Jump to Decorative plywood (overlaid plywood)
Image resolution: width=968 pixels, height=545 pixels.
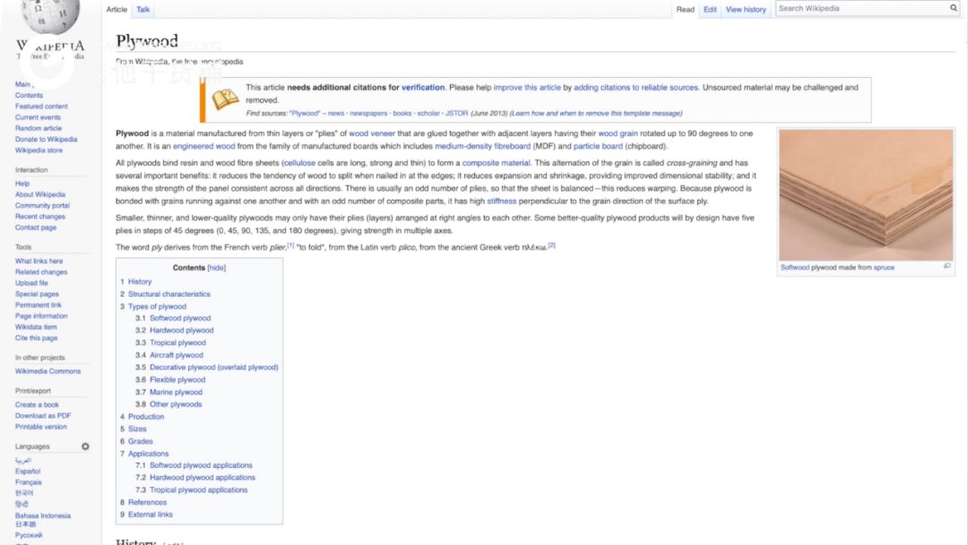coord(214,368)
